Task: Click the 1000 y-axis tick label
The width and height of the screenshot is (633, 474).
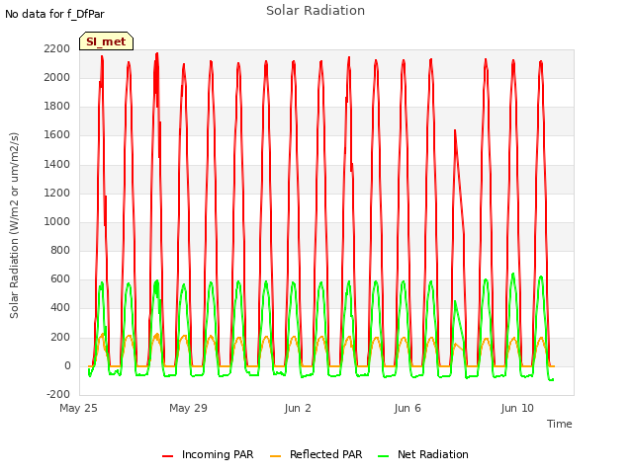Action: tap(57, 221)
